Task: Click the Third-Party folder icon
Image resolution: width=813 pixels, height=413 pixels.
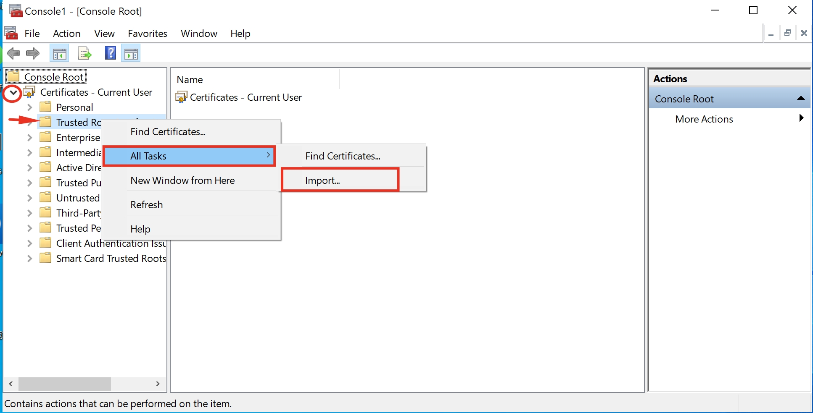Action: pyautogui.click(x=45, y=212)
